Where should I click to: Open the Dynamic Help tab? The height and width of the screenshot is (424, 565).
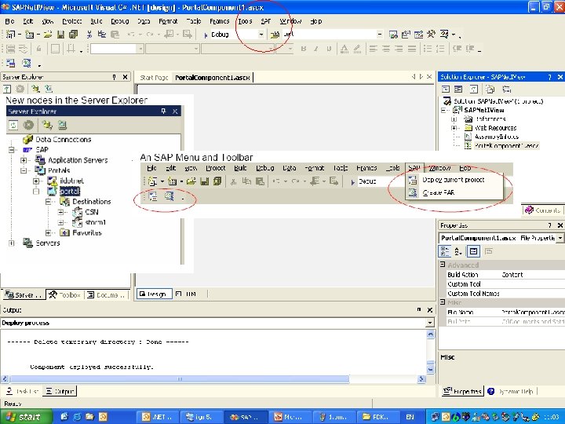coord(511,391)
